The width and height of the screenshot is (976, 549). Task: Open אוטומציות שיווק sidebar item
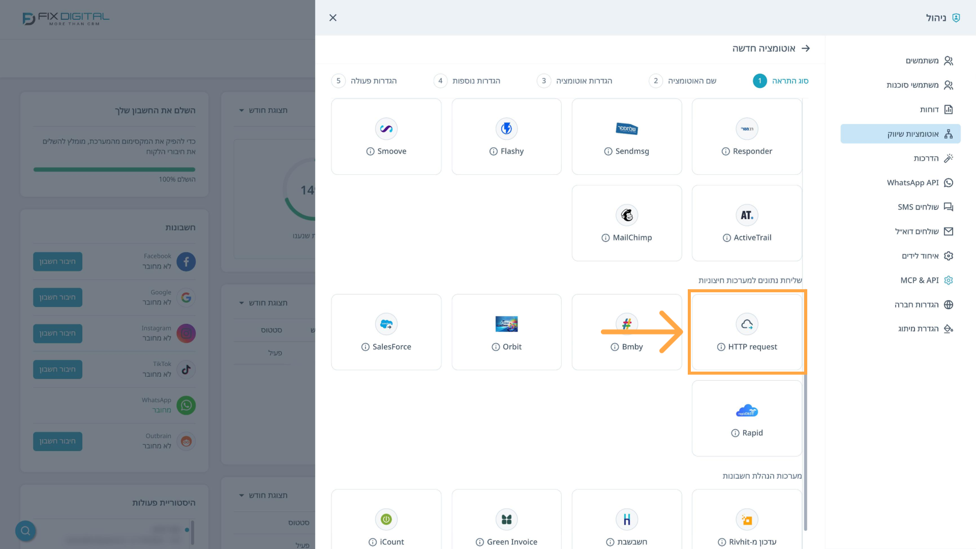point(900,134)
